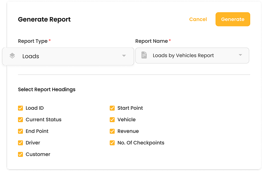
Task: Click the Revenue label text
Action: coord(128,131)
